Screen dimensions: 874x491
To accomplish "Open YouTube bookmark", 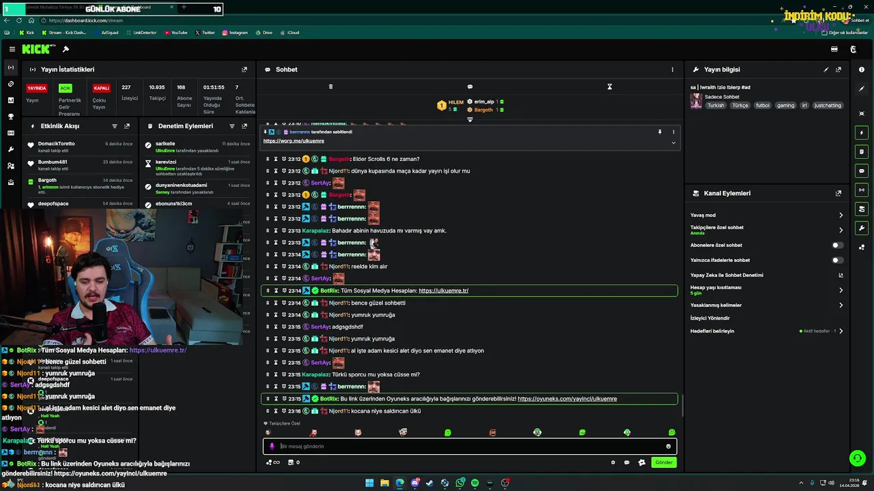I will pos(175,33).
